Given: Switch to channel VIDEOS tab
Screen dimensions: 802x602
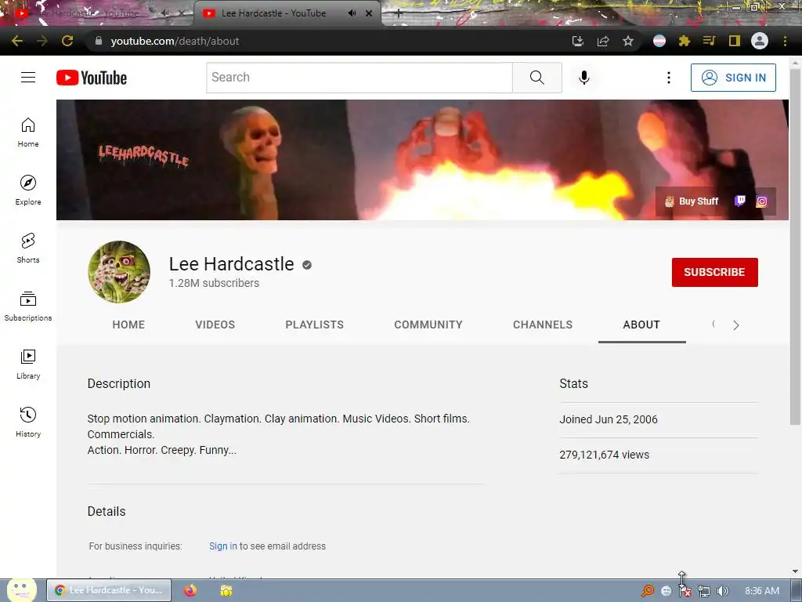Looking at the screenshot, I should coord(215,325).
